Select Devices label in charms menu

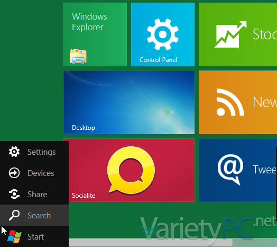(x=41, y=173)
